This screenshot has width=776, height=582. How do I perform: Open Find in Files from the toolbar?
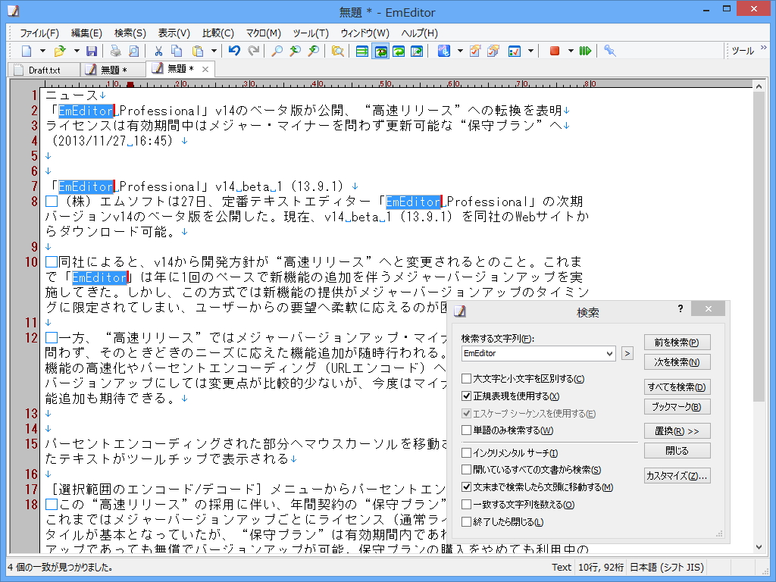tap(337, 51)
